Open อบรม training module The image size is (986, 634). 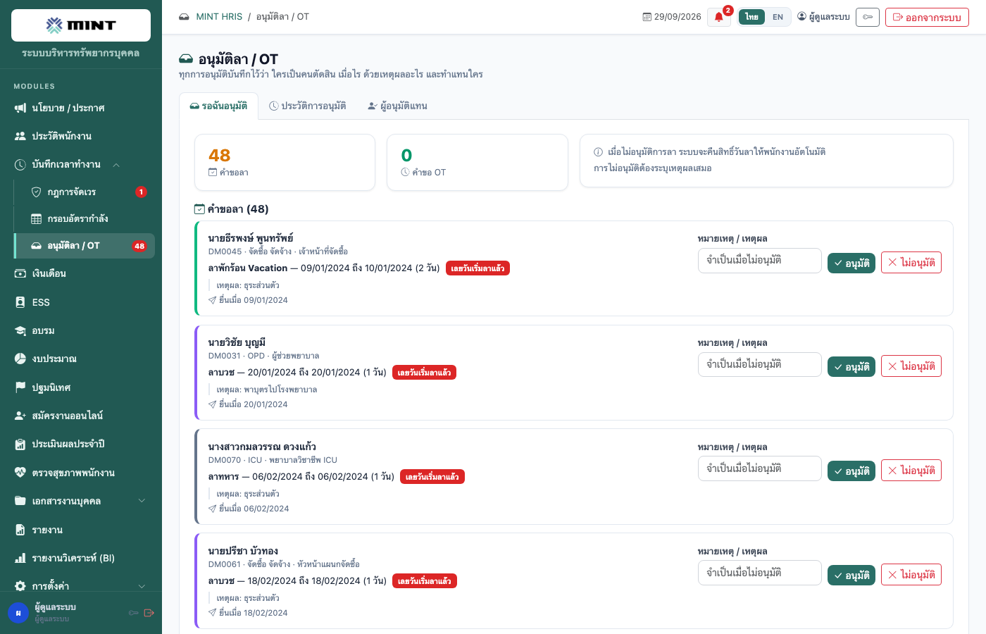pyautogui.click(x=81, y=330)
